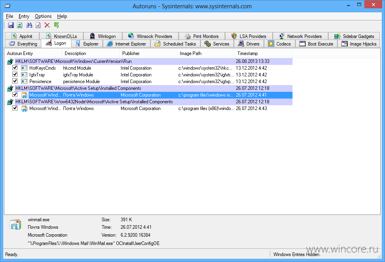Select the "hkcmd Module" description cell
This screenshot has width=385, height=262.
click(x=77, y=68)
